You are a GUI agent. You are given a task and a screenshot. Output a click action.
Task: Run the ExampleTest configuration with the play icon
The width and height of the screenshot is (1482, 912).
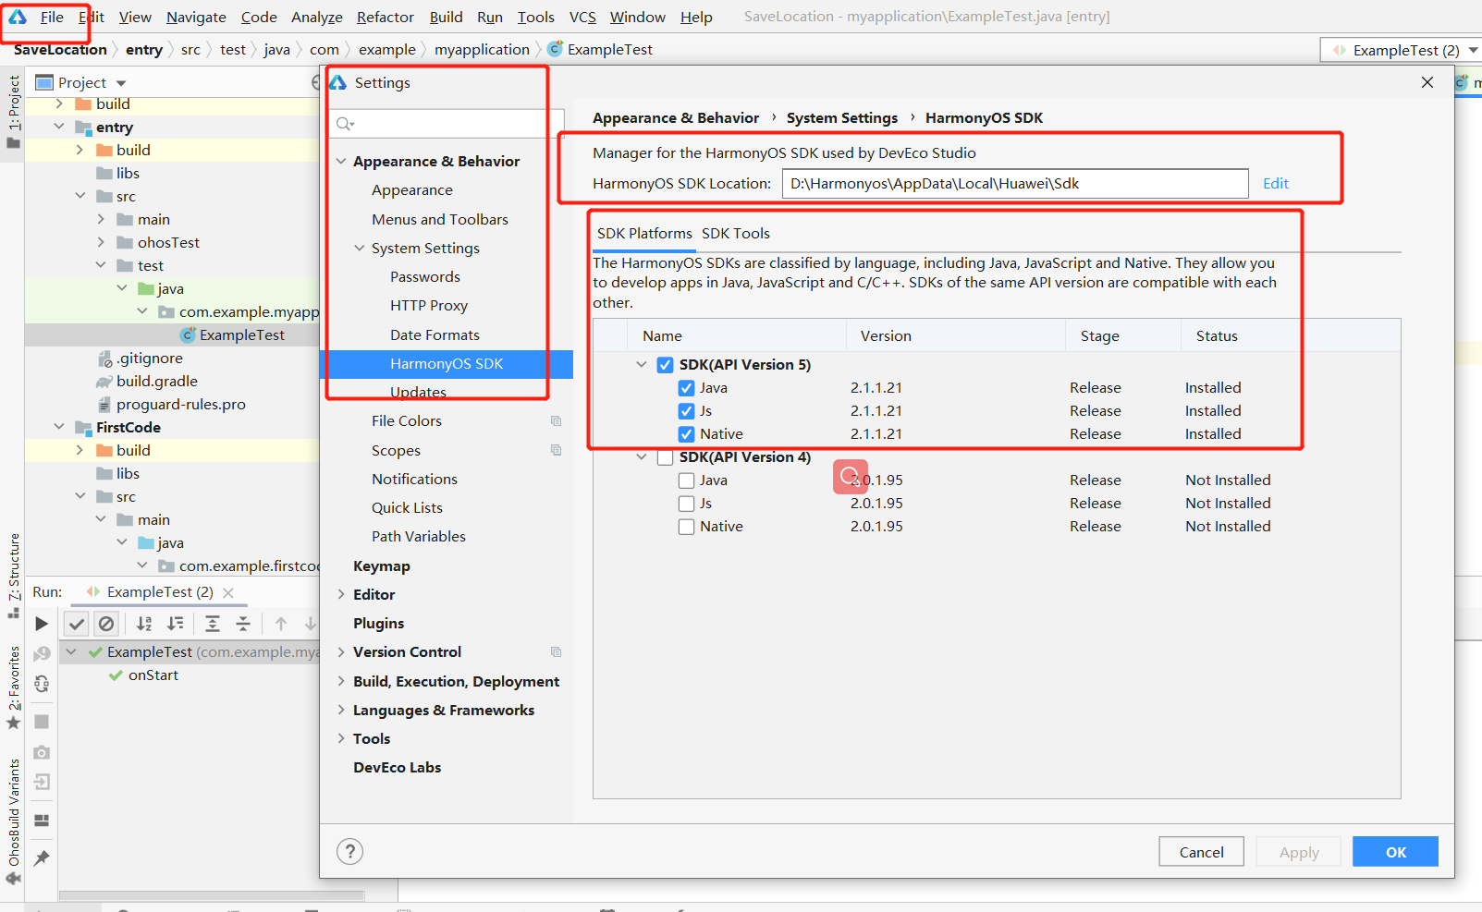coord(41,624)
